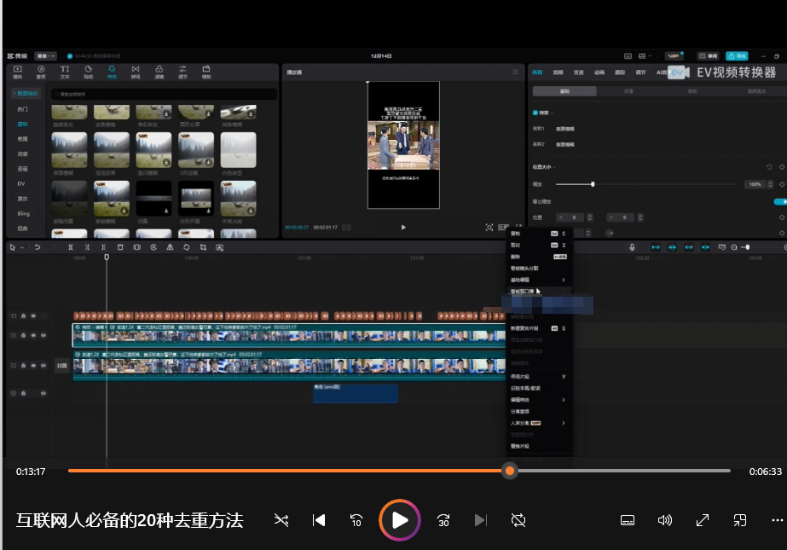The width and height of the screenshot is (787, 550).
Task: Collapse the 画面特效 category in sidebar
Action: (25, 93)
